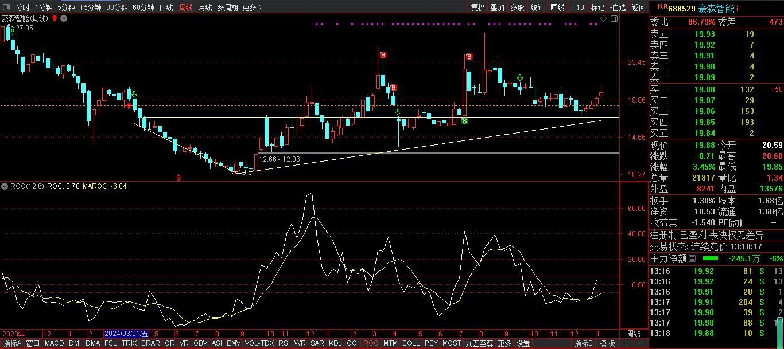This screenshot has width=784, height=349.
Task: Select the 30分钟 period
Action: [x=117, y=7]
